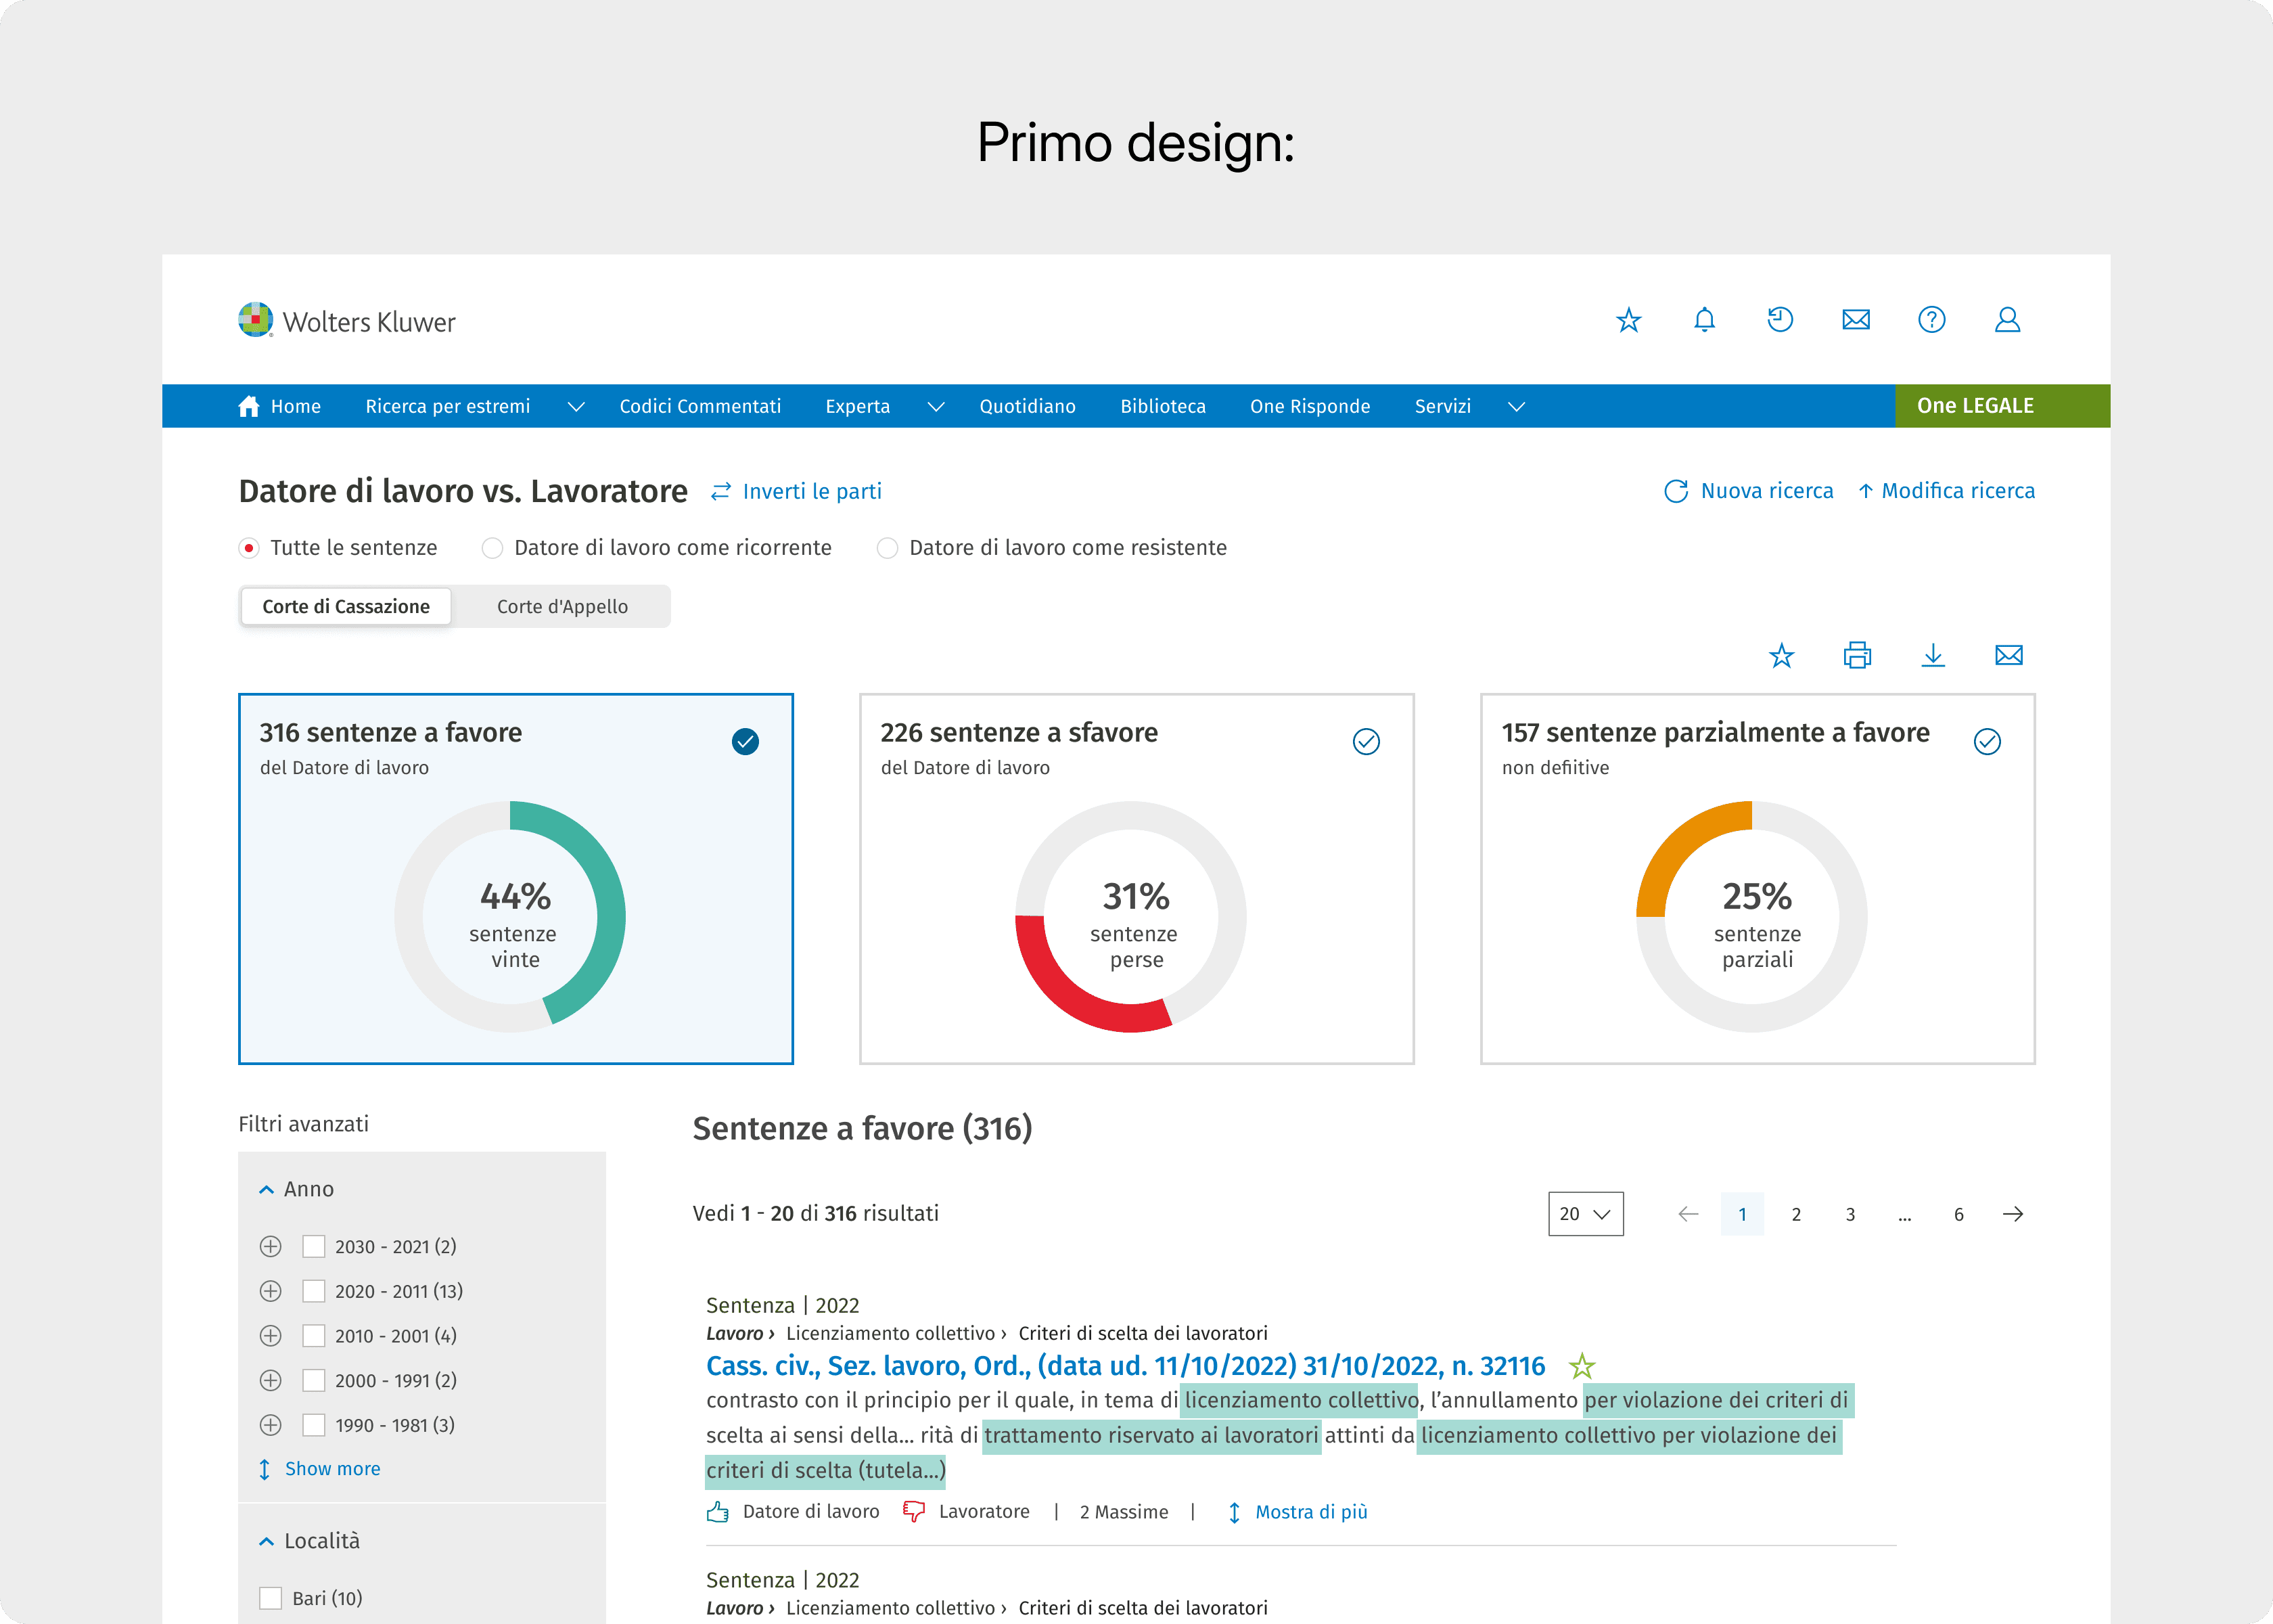Star the Cass. civ. n. 32116 result

tap(1582, 1366)
